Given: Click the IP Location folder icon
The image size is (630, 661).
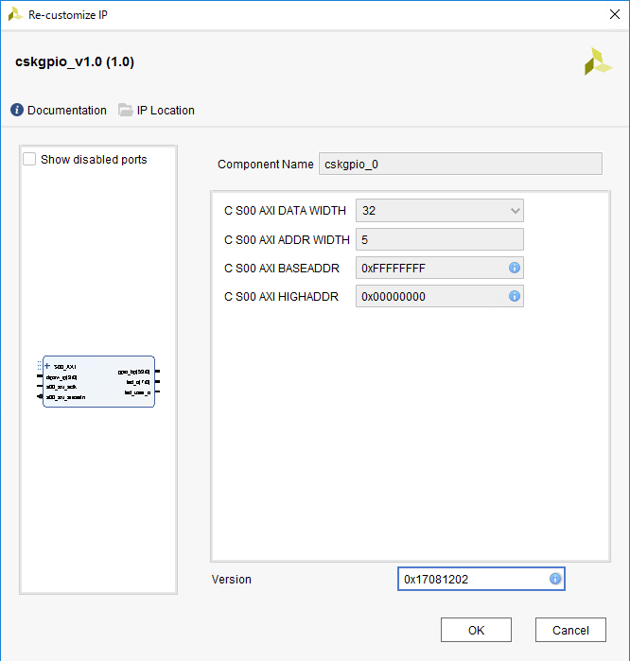Looking at the screenshot, I should (126, 110).
